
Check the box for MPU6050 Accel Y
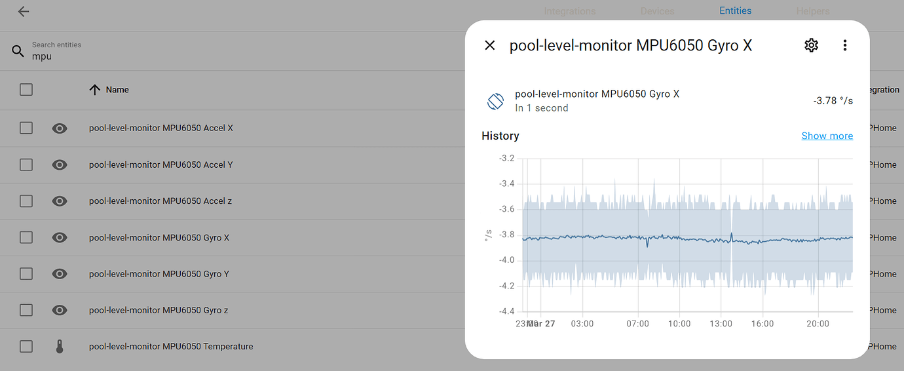(26, 165)
